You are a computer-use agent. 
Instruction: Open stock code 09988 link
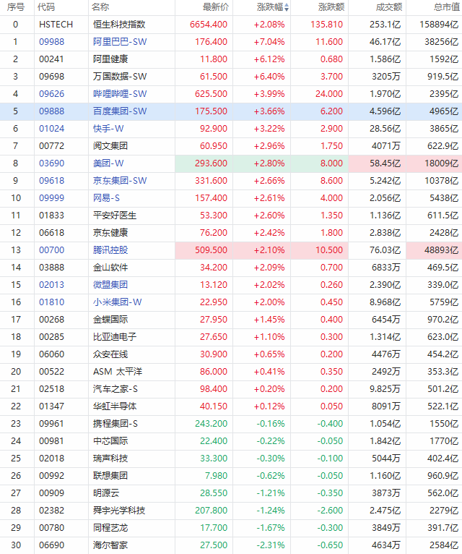coord(51,42)
